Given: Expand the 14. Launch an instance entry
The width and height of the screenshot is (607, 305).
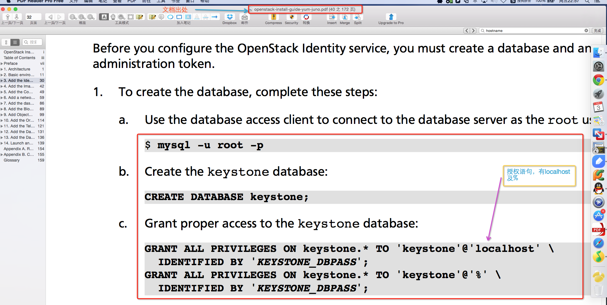Looking at the screenshot, I should [2, 143].
